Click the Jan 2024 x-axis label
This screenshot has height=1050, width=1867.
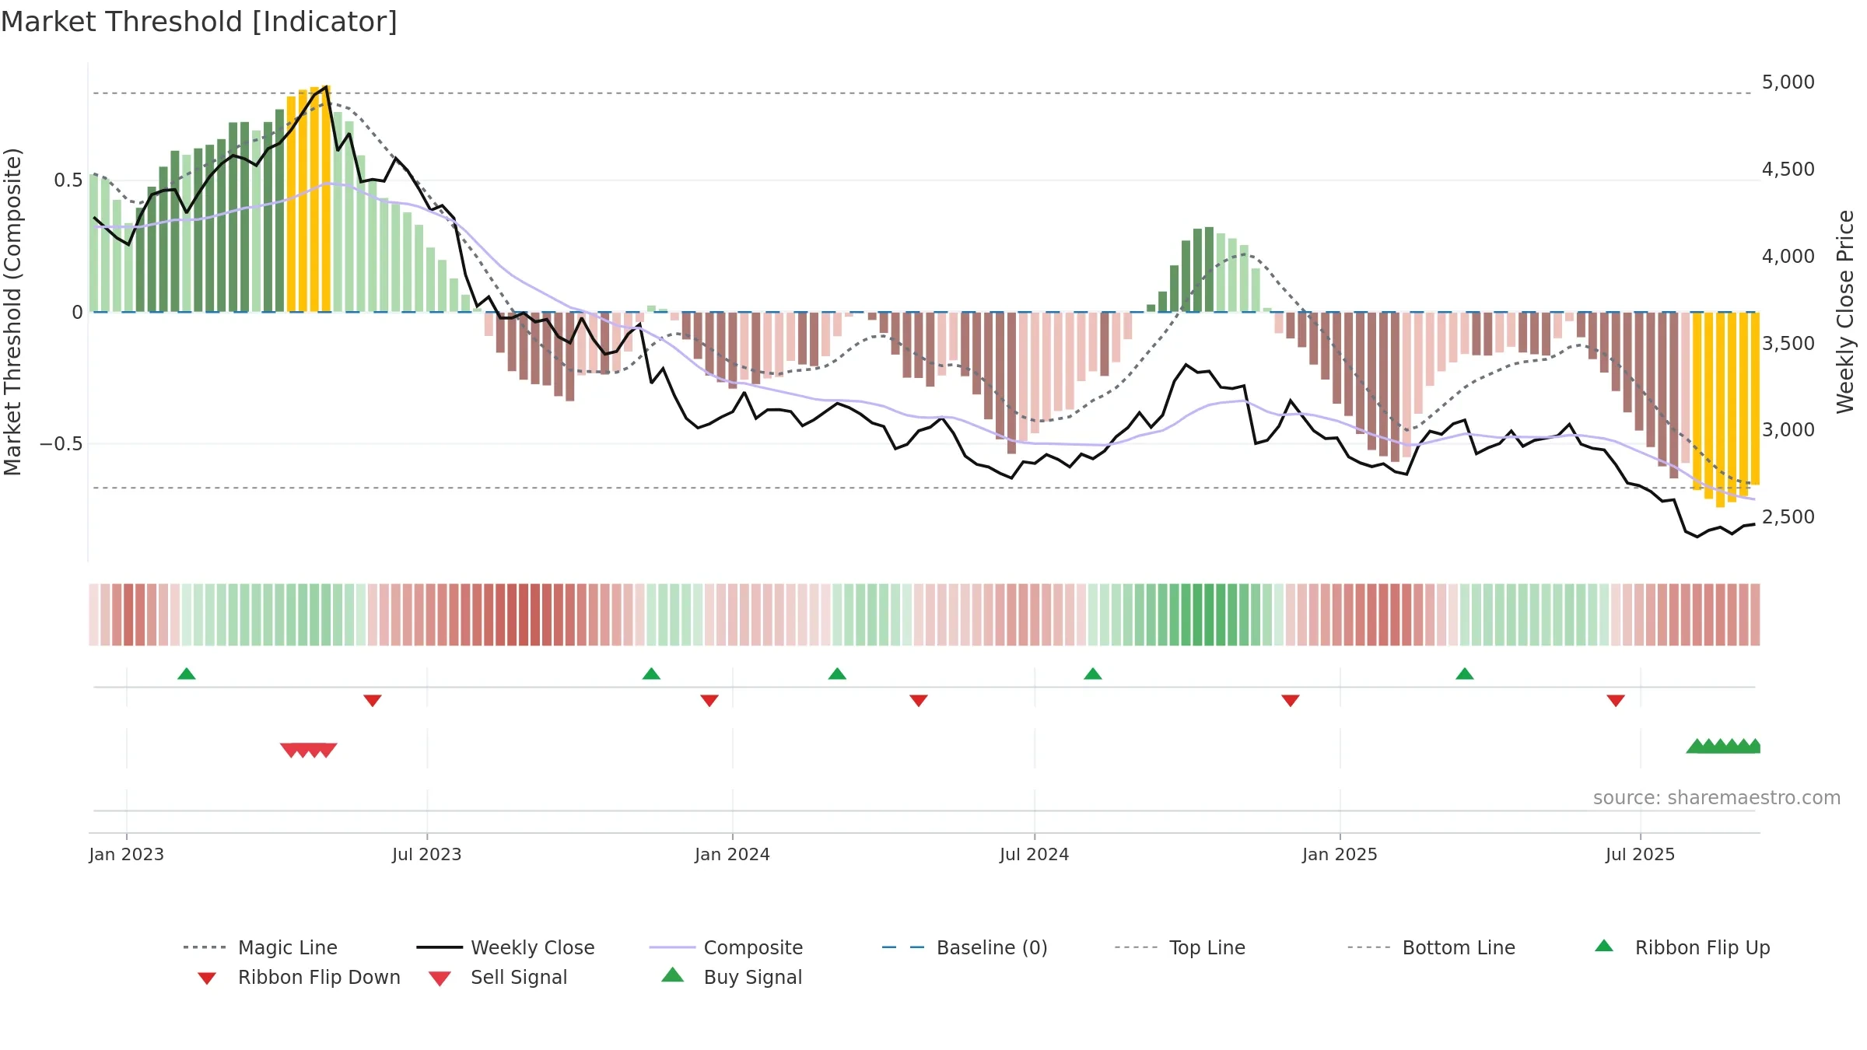coord(732,855)
